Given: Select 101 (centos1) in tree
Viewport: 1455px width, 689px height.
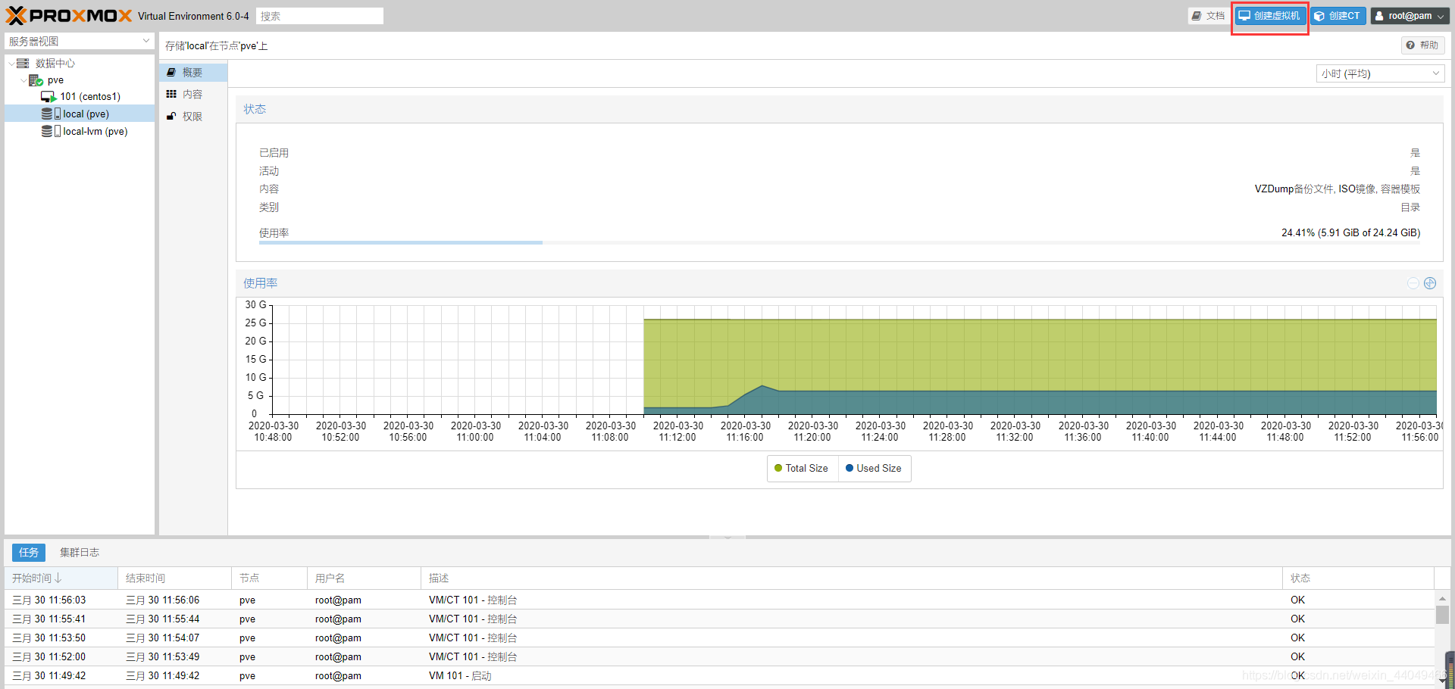Looking at the screenshot, I should [x=90, y=97].
